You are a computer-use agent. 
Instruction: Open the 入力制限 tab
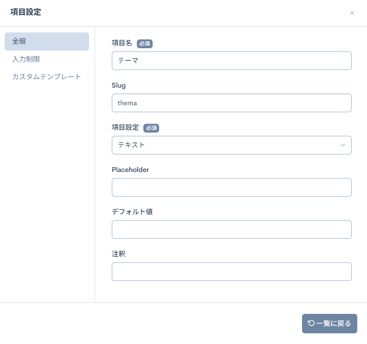pyautogui.click(x=26, y=59)
